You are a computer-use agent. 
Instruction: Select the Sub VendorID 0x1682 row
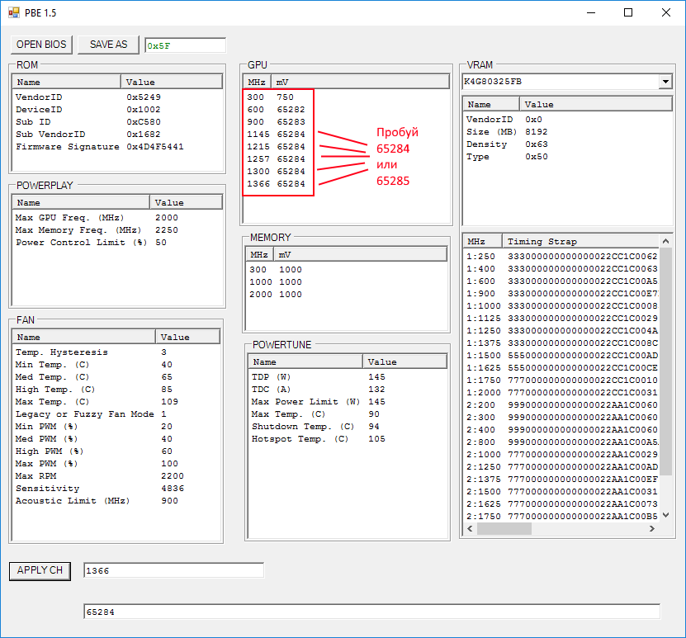[117, 135]
